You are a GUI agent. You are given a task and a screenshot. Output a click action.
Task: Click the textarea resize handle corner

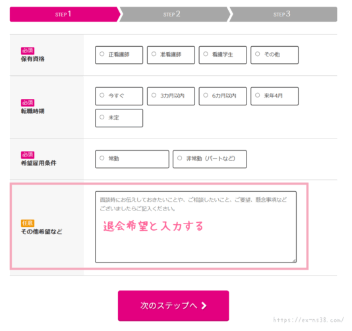pyautogui.click(x=294, y=260)
